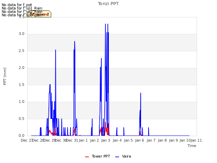The width and height of the screenshot is (217, 163).
Task: Click the 0.0 y-axis tick label
Action: click(21, 136)
